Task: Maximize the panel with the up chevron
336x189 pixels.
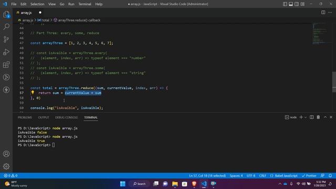Action: pyautogui.click(x=325, y=117)
